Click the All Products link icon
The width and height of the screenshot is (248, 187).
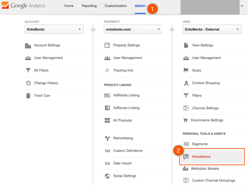click(107, 120)
